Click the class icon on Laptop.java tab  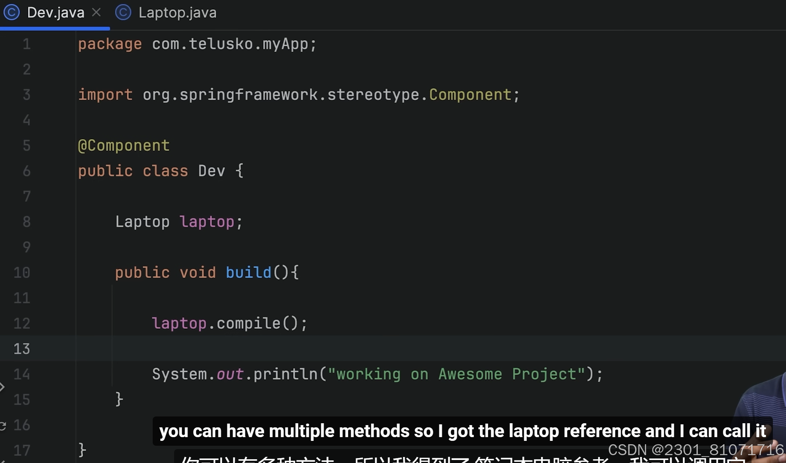[x=123, y=12]
